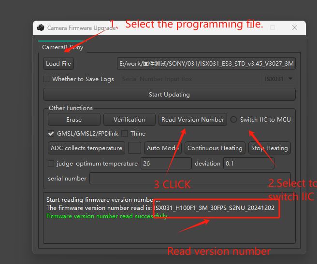Enable judge optimum temperature checkbox
The height and width of the screenshot is (264, 317).
pyautogui.click(x=51, y=164)
